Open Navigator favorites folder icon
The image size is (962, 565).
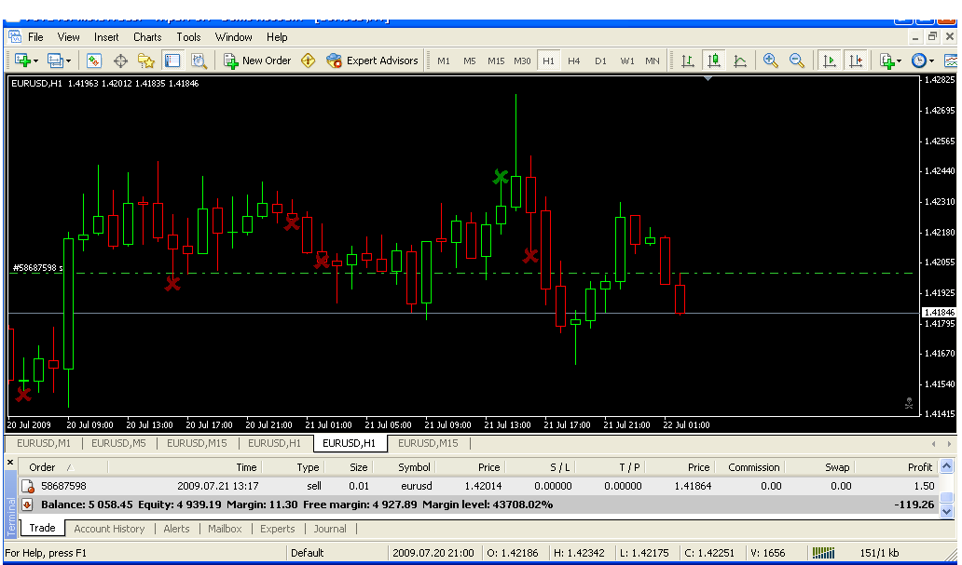(146, 61)
